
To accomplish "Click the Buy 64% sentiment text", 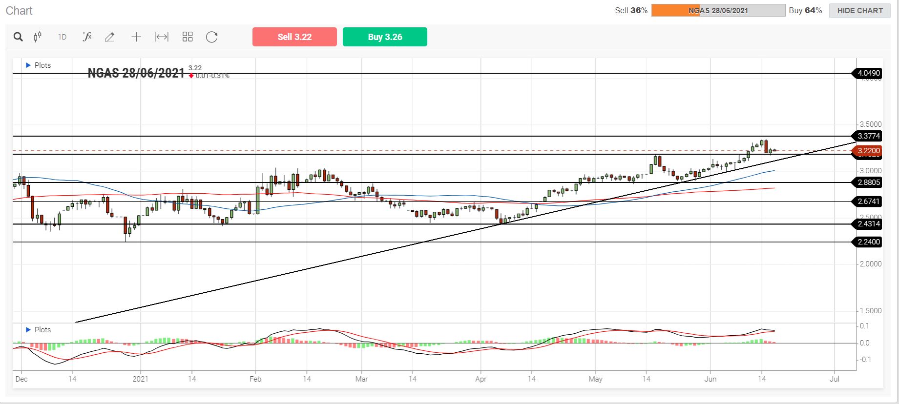I will coord(805,10).
